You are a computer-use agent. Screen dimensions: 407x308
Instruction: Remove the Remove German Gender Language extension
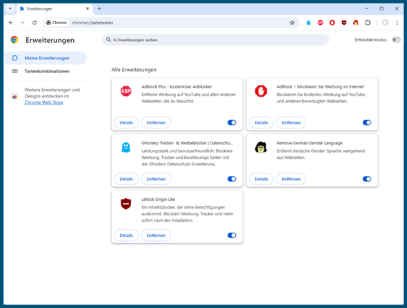(x=291, y=179)
